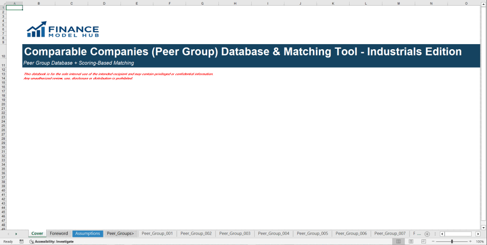
Task: Select the Peer_Group_005 sheet tab
Action: [x=312, y=234]
